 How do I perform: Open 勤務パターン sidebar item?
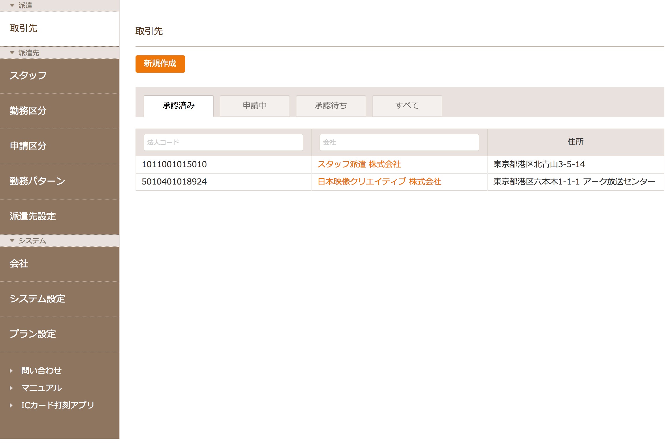coord(60,182)
